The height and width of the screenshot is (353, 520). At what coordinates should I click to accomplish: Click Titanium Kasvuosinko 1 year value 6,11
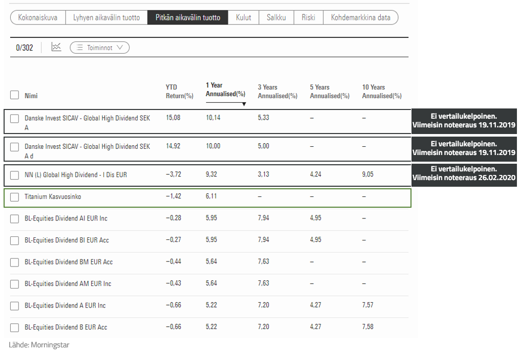(x=211, y=196)
